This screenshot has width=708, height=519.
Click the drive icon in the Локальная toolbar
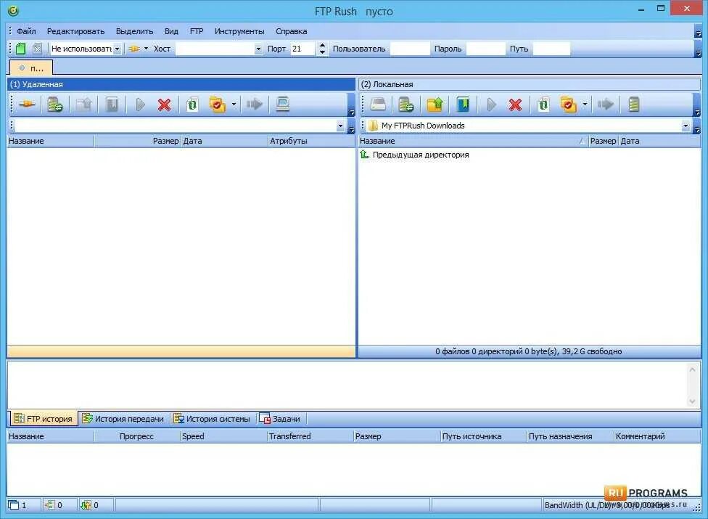(x=378, y=105)
